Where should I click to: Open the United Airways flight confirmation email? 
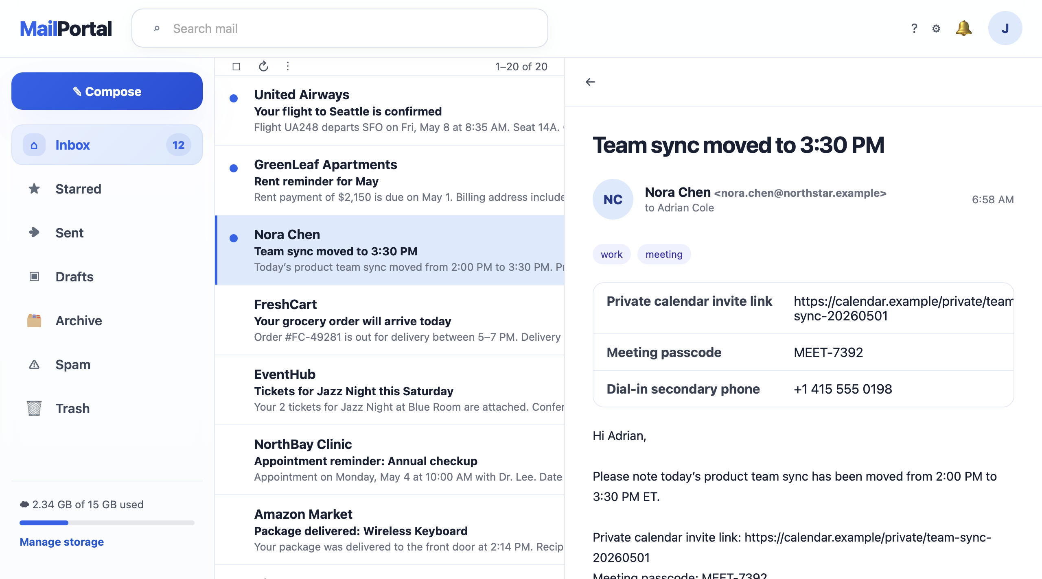tap(390, 111)
